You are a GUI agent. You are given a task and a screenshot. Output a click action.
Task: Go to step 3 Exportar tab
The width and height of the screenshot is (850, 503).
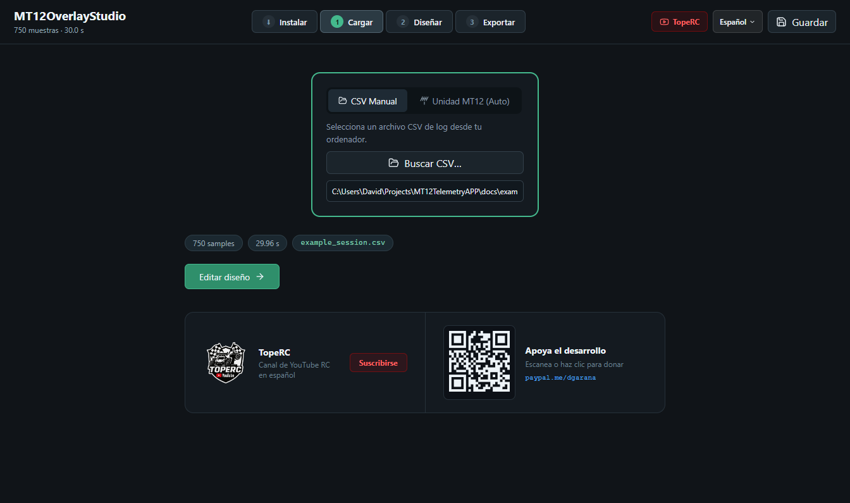pyautogui.click(x=490, y=22)
